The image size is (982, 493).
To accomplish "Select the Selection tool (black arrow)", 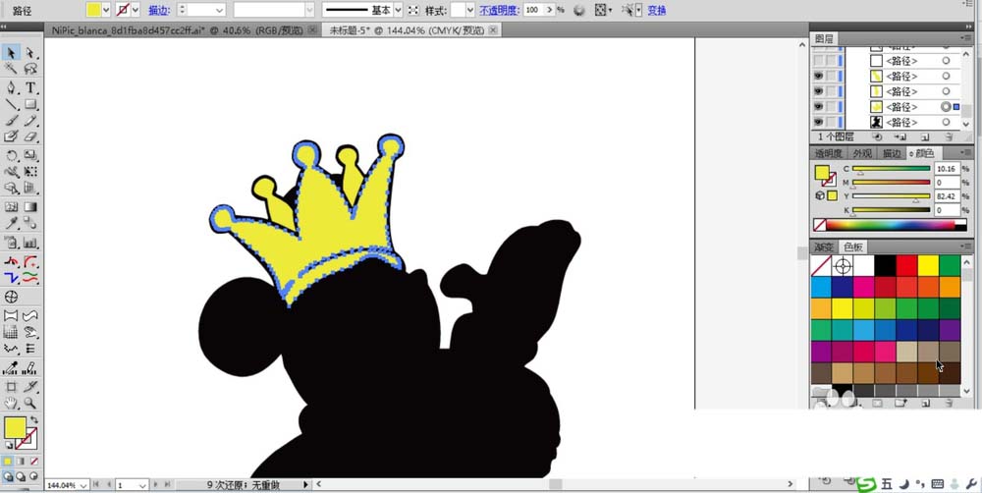I will (x=11, y=53).
